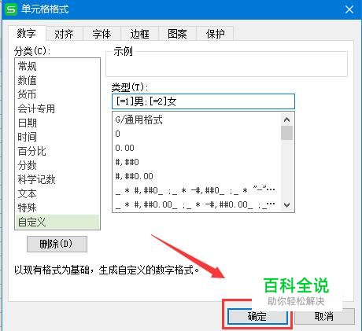Select 百分比 in category list

[57, 151]
